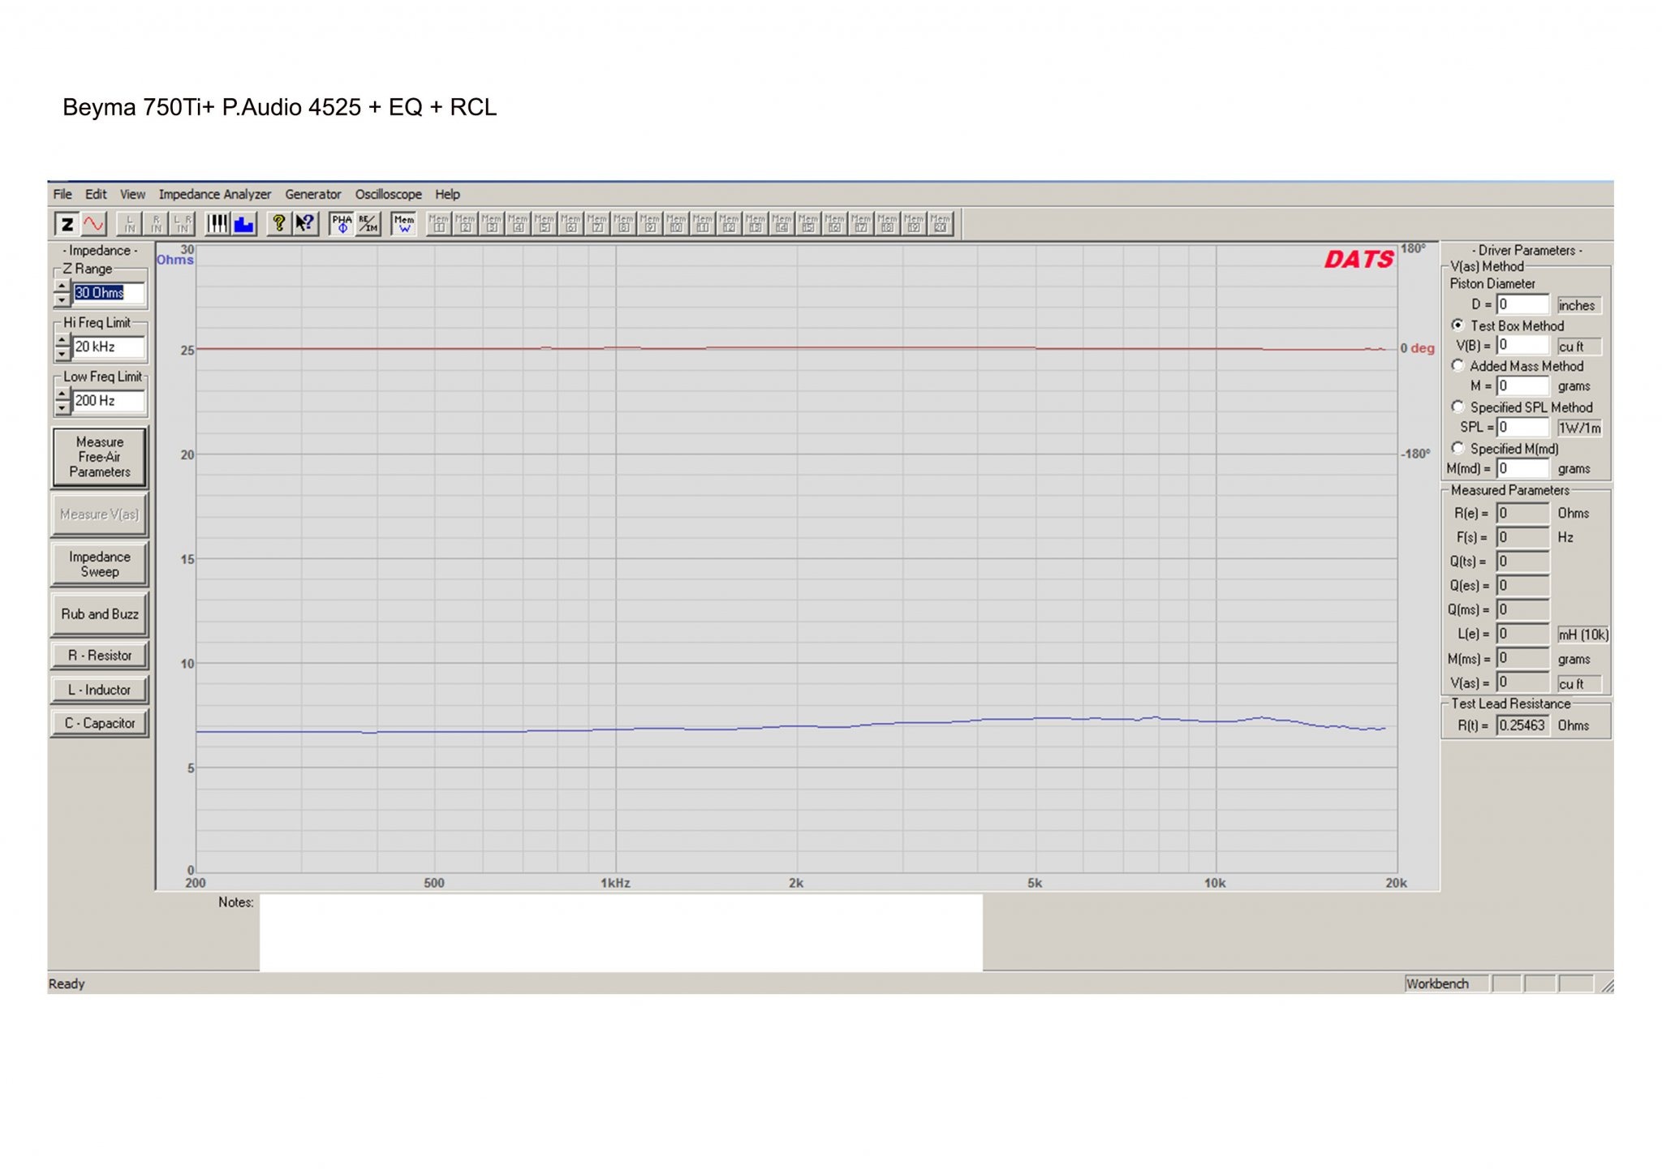The image size is (1662, 1175).
Task: Select memory slot Mem 20
Action: point(941,224)
